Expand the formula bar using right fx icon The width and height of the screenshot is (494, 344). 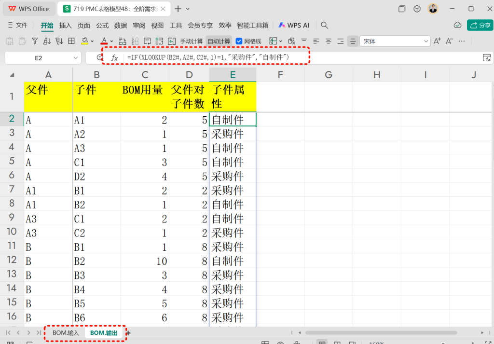tap(487, 57)
